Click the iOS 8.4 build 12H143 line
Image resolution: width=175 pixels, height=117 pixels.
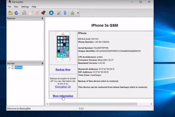[x=88, y=39]
